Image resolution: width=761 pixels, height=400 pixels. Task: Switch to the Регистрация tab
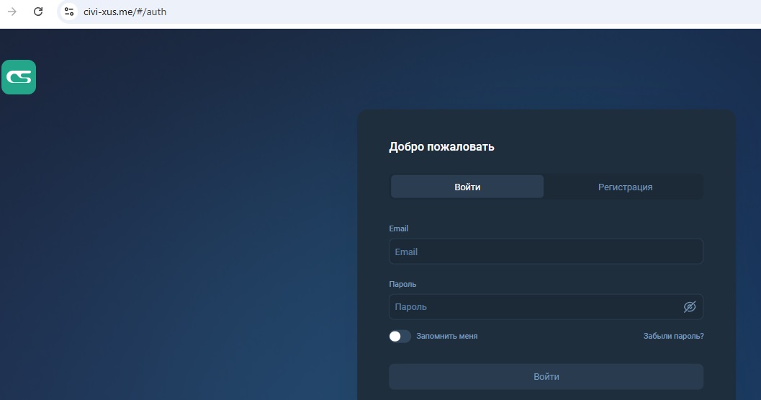(x=625, y=187)
